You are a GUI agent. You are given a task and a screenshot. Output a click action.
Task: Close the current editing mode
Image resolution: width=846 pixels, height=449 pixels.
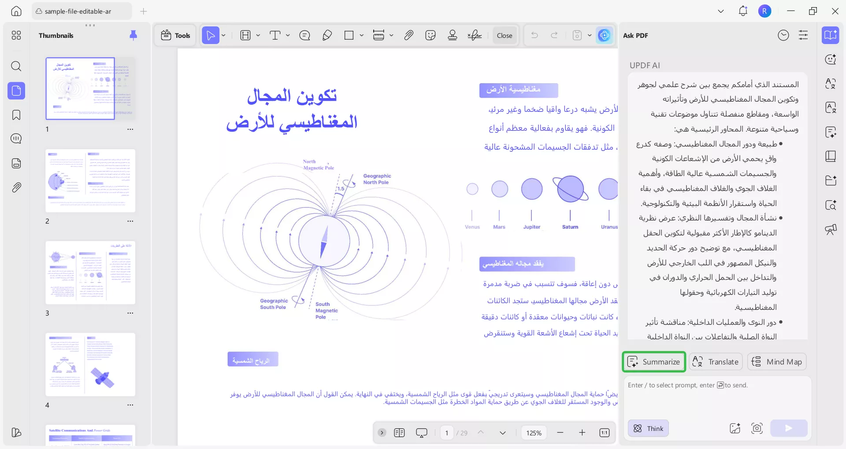[x=505, y=35]
